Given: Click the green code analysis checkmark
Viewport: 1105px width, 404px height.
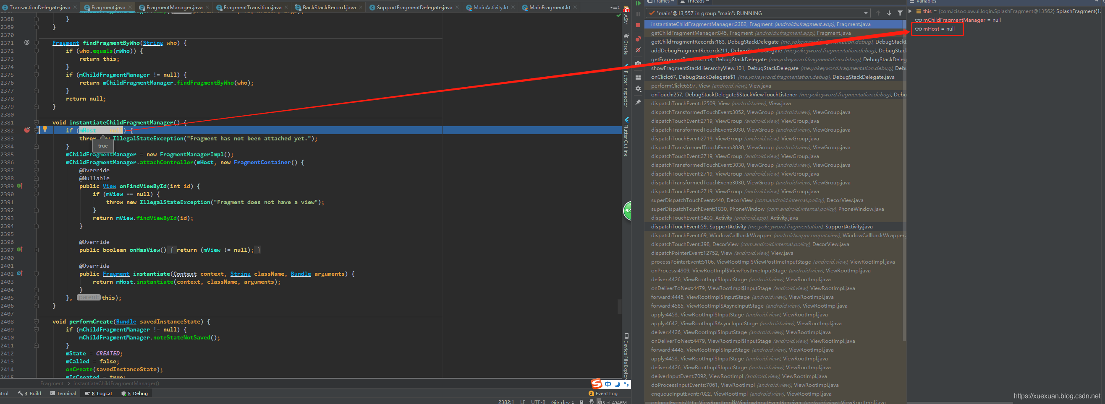Looking at the screenshot, I should click(x=618, y=16).
